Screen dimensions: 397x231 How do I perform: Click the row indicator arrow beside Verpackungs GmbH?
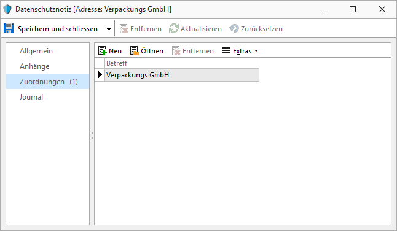coord(100,75)
